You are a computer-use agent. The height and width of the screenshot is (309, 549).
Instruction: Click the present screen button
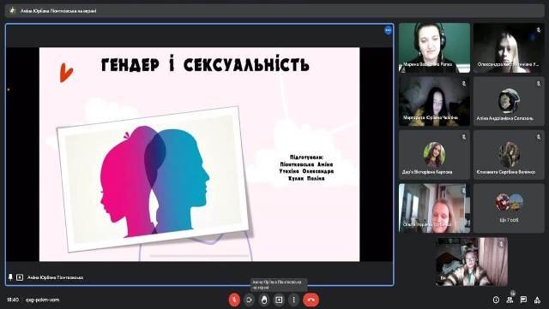click(x=279, y=300)
